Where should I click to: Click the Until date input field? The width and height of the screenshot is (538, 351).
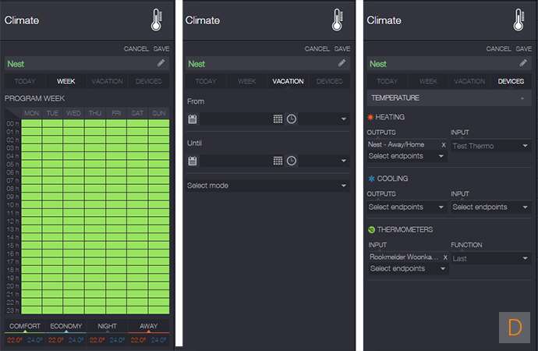[235, 161]
